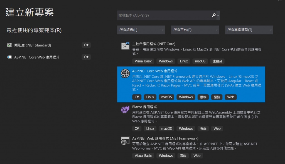This screenshot has height=164, width=285.
Task: Click the ASP.NET Web (.NET Framework) template icon
Action: point(125,141)
